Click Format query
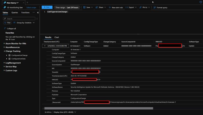This screenshot has height=115, width=203. tap(160, 8)
